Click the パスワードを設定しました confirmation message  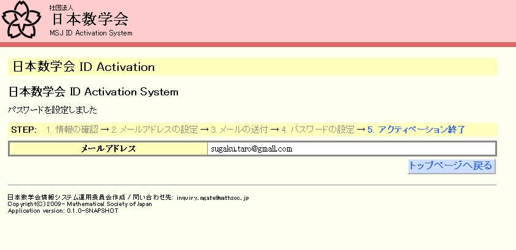coord(53,111)
